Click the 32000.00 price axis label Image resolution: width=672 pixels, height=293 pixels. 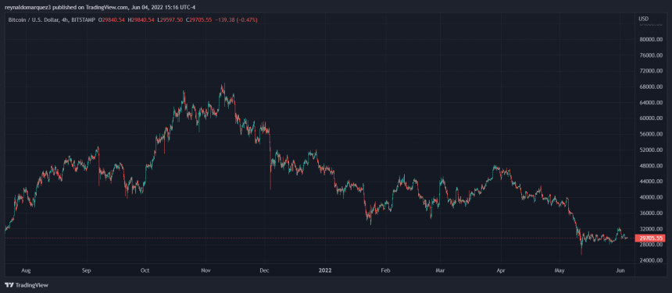click(651, 229)
